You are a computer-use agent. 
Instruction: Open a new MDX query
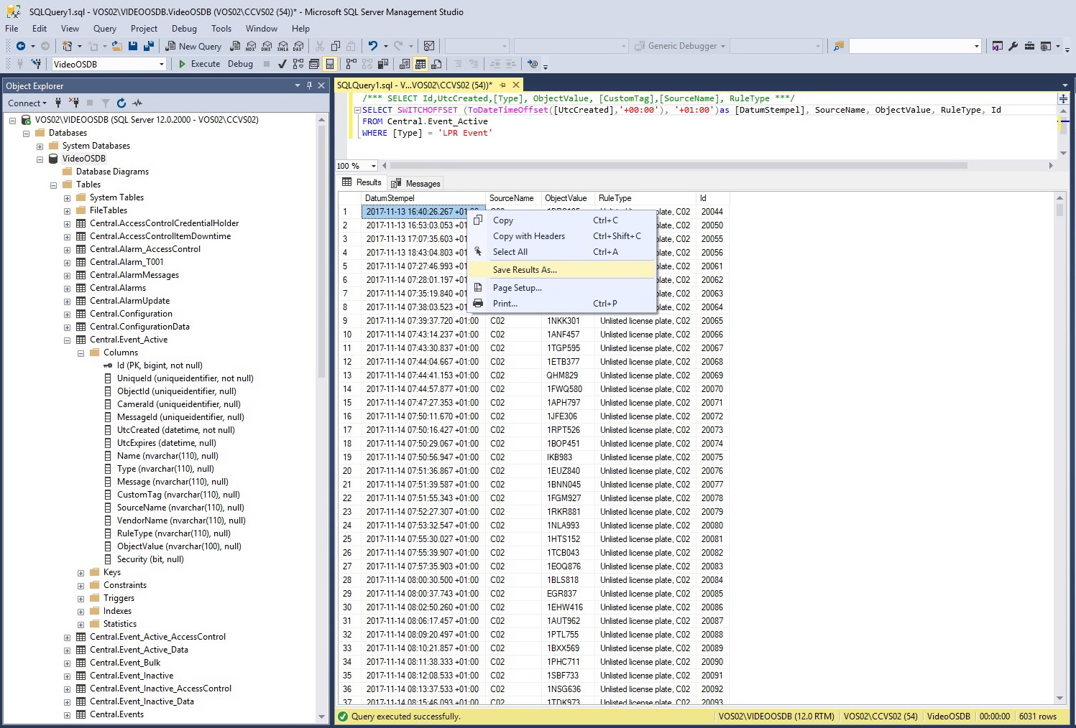[251, 46]
